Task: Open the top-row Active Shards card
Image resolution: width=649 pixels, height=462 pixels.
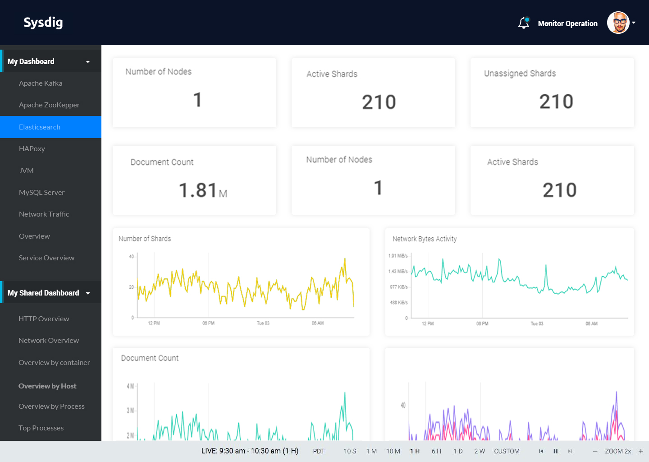Action: (373, 92)
